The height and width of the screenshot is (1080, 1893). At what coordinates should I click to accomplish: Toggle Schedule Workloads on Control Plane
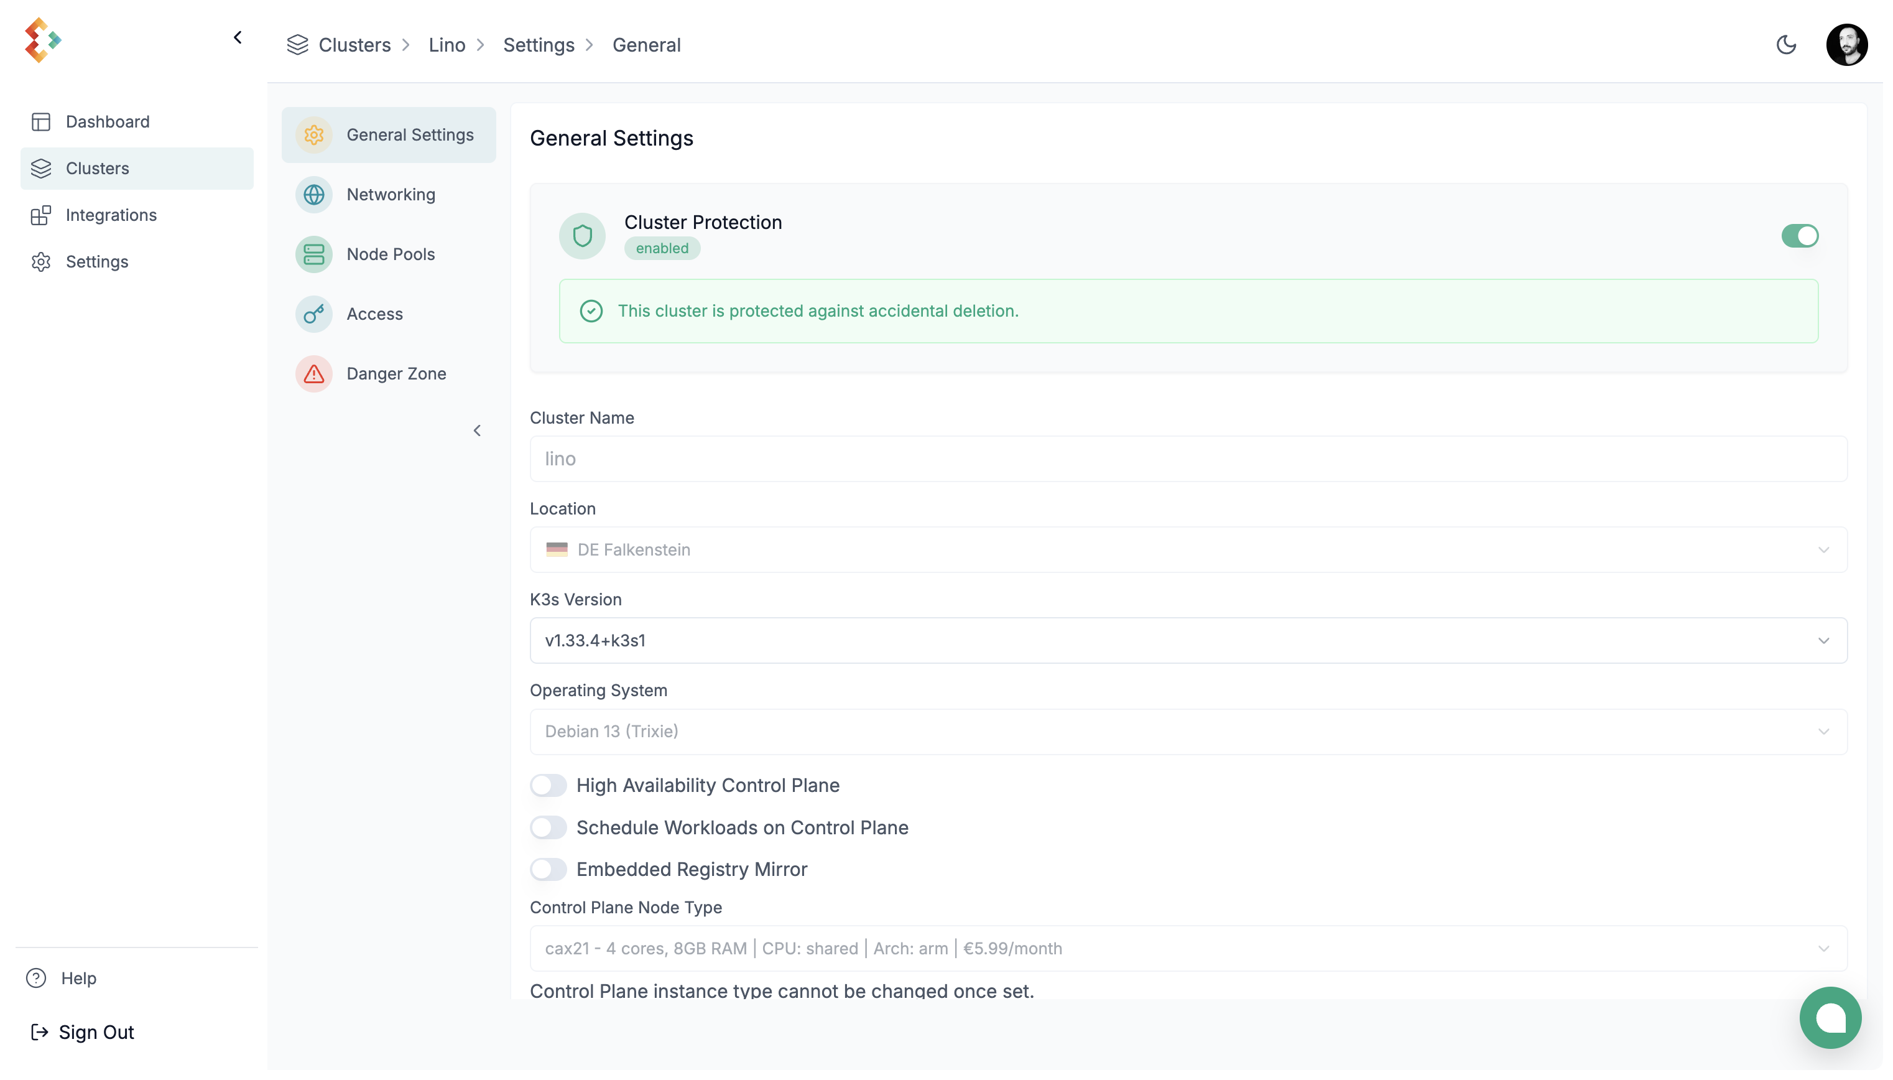pyautogui.click(x=548, y=828)
